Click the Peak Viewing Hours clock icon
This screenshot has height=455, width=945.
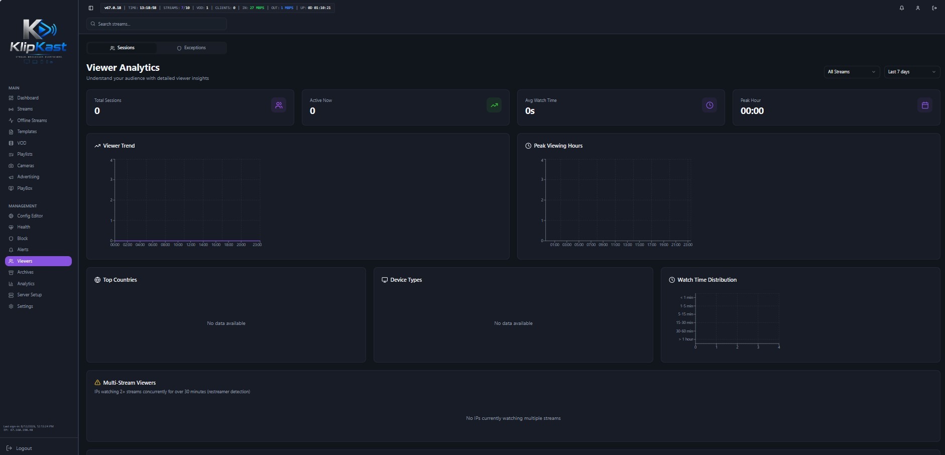[528, 146]
